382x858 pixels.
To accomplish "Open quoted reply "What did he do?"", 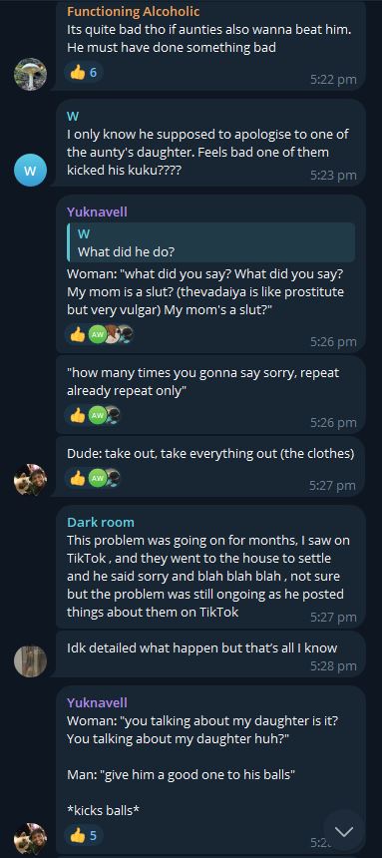I will click(x=210, y=242).
